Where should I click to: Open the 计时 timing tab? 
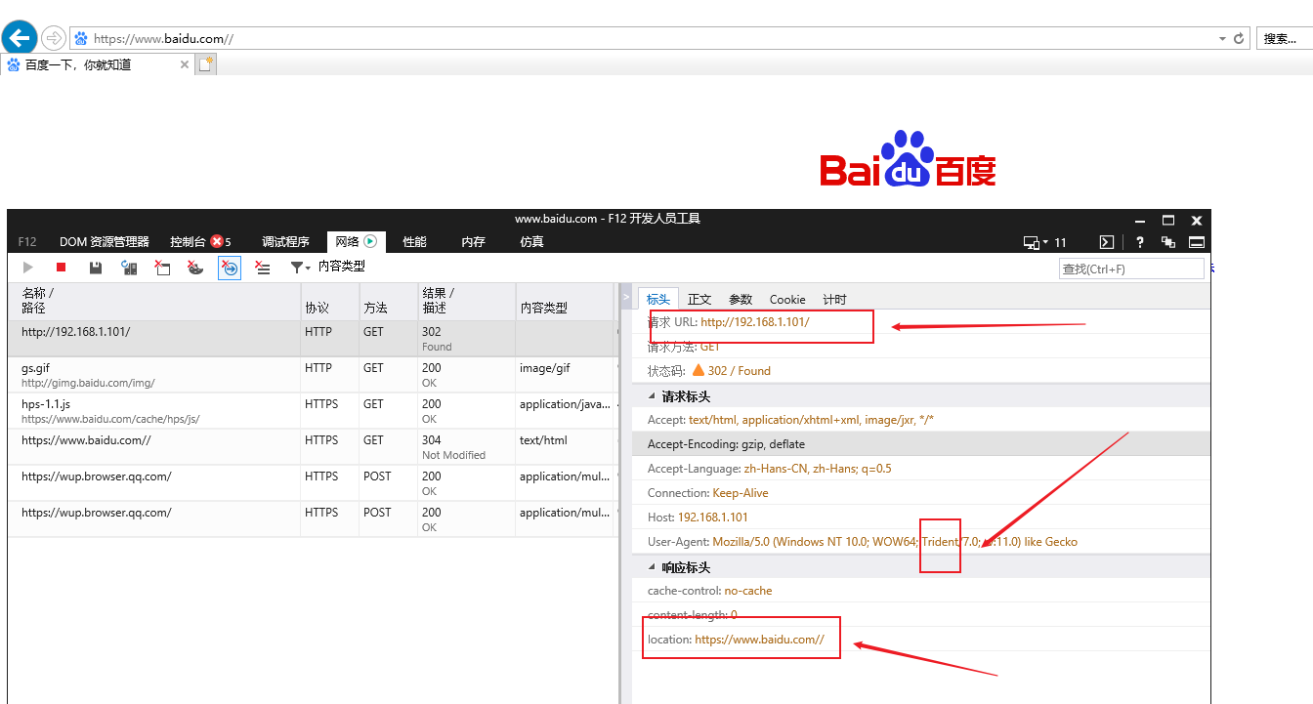click(834, 300)
